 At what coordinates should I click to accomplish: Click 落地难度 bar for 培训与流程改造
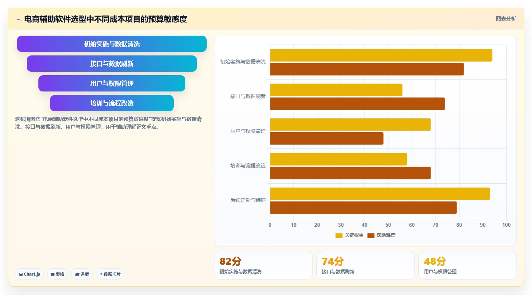tap(351, 173)
